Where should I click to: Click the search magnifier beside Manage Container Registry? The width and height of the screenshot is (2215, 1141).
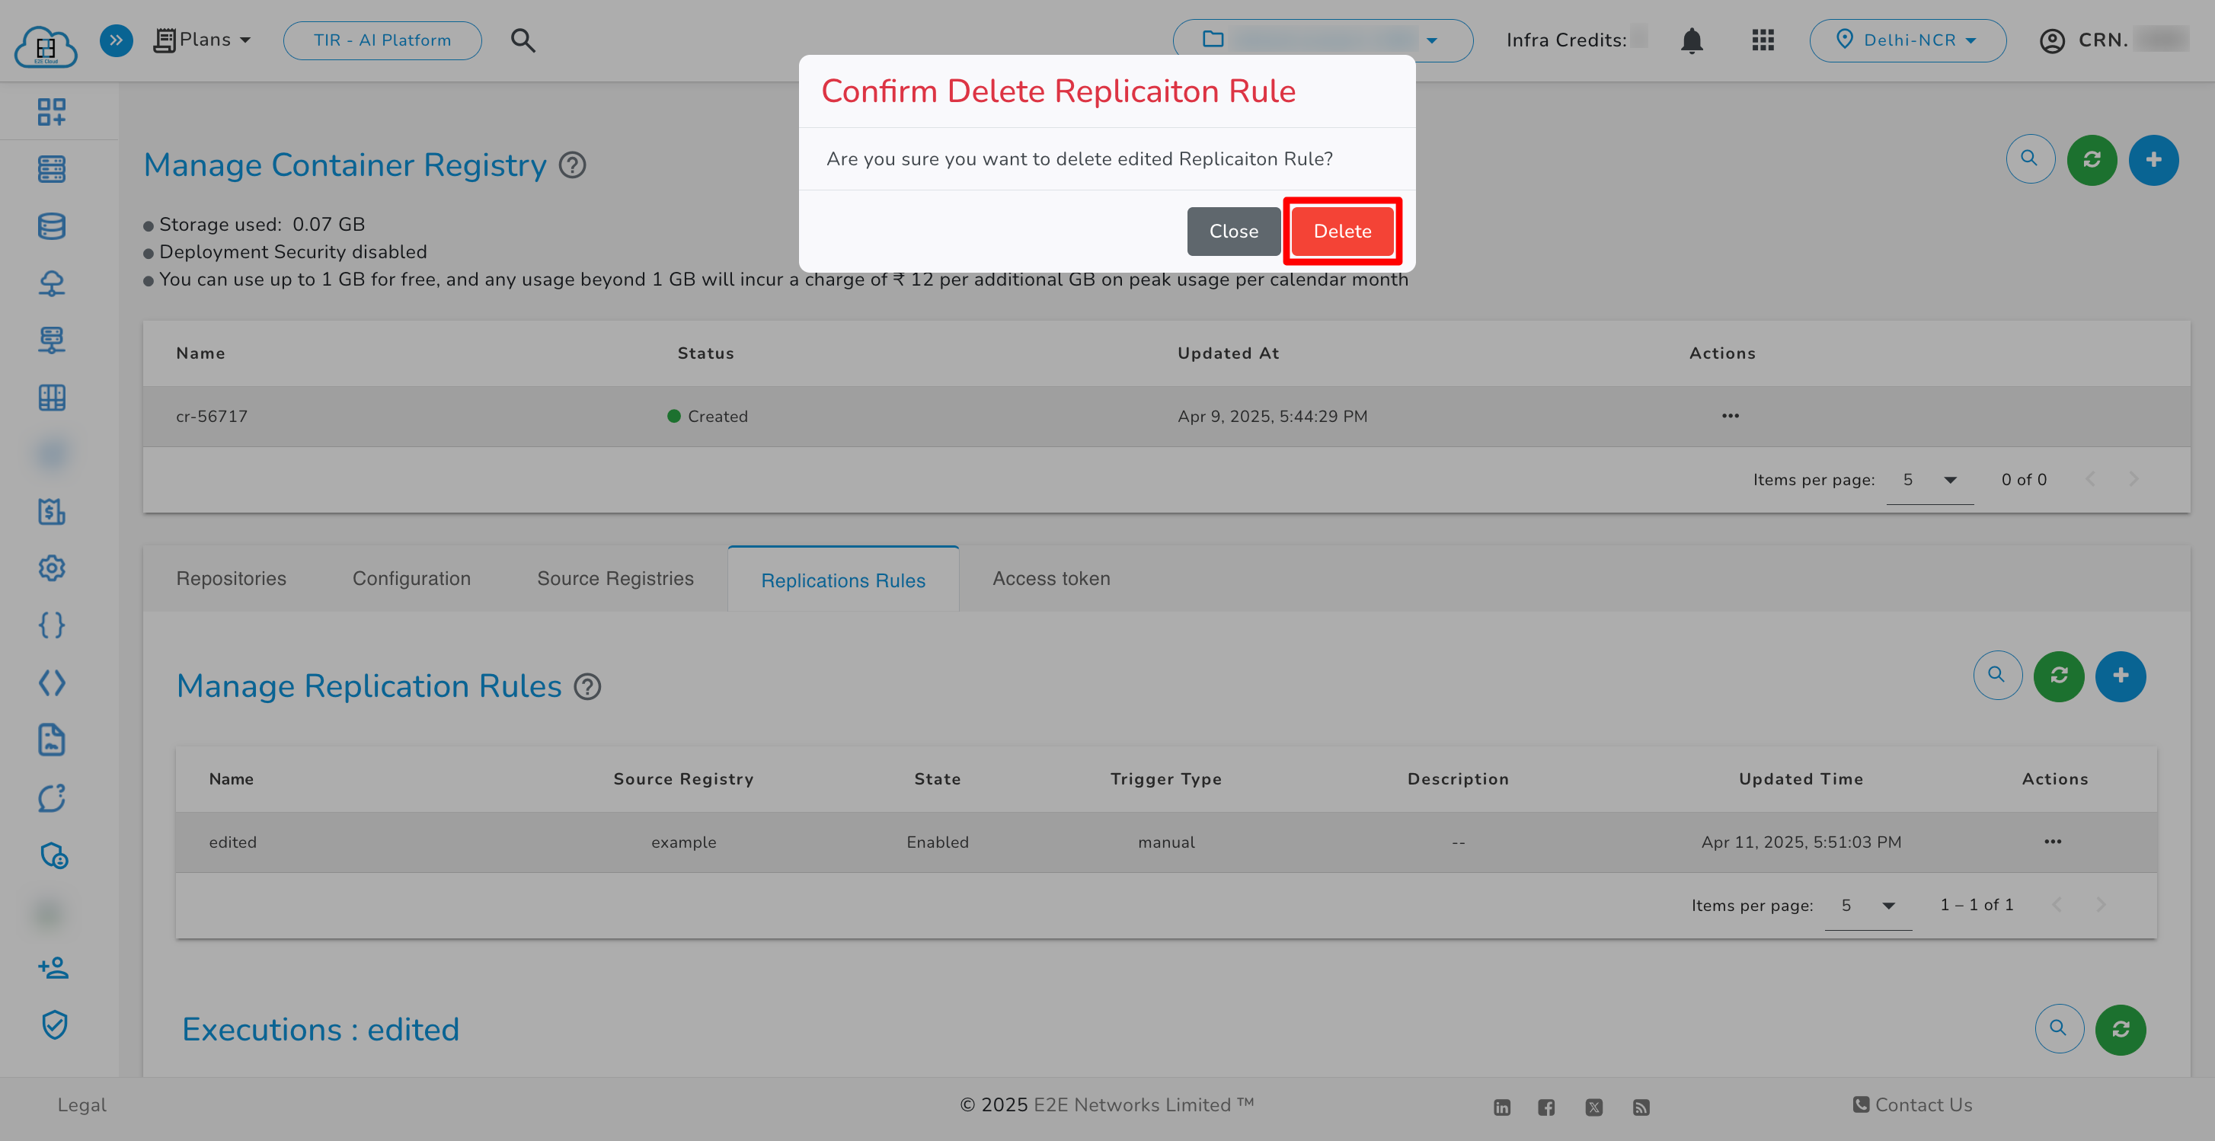(x=2030, y=158)
